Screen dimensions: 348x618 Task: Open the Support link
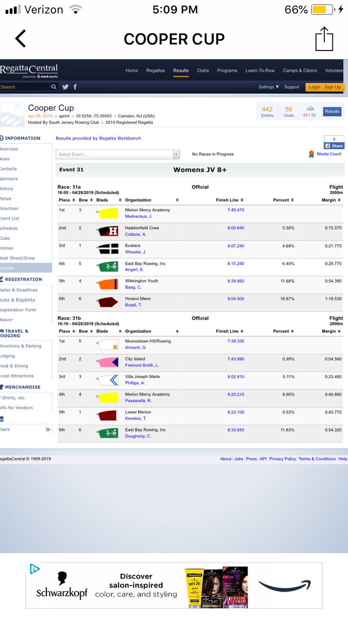point(292,87)
